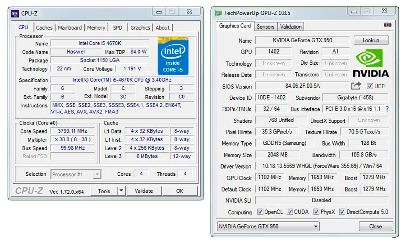Click the Validate button
The image size is (406, 249).
click(x=144, y=191)
